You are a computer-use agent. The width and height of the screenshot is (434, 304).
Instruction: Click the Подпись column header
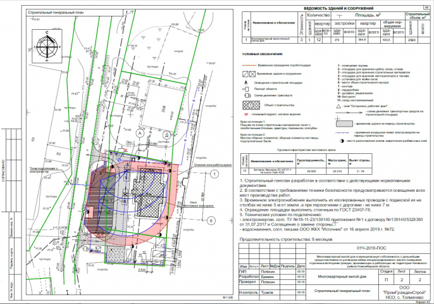tap(288, 266)
